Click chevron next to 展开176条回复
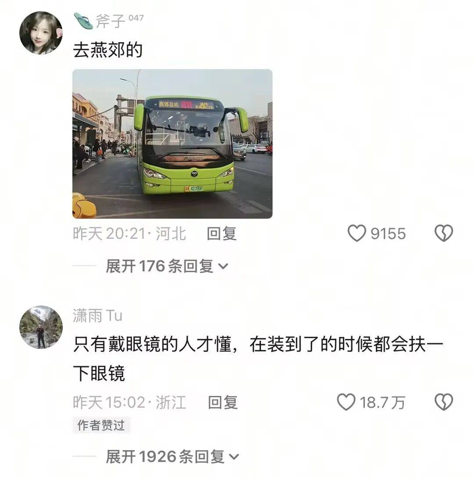This screenshot has height=478, width=474. (x=223, y=266)
